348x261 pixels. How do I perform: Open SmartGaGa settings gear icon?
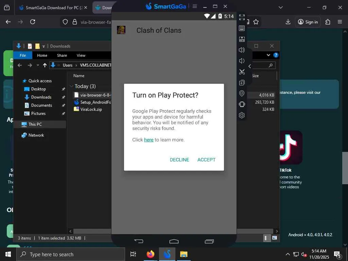[x=242, y=115]
